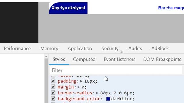This screenshot has height=103, width=184.
Task: Switch to the AdBlock tab
Action: [x=160, y=49]
